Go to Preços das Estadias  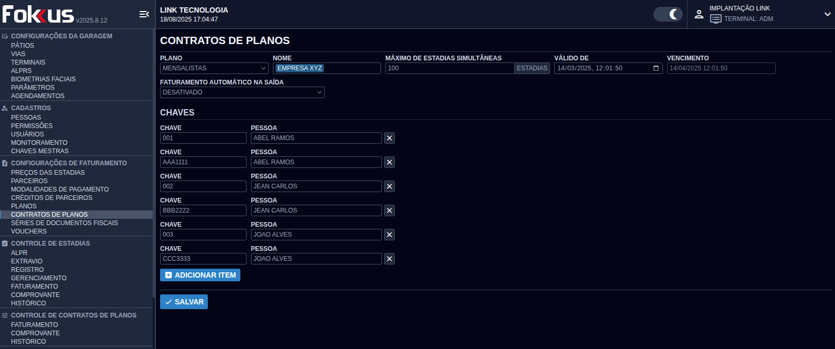point(48,173)
